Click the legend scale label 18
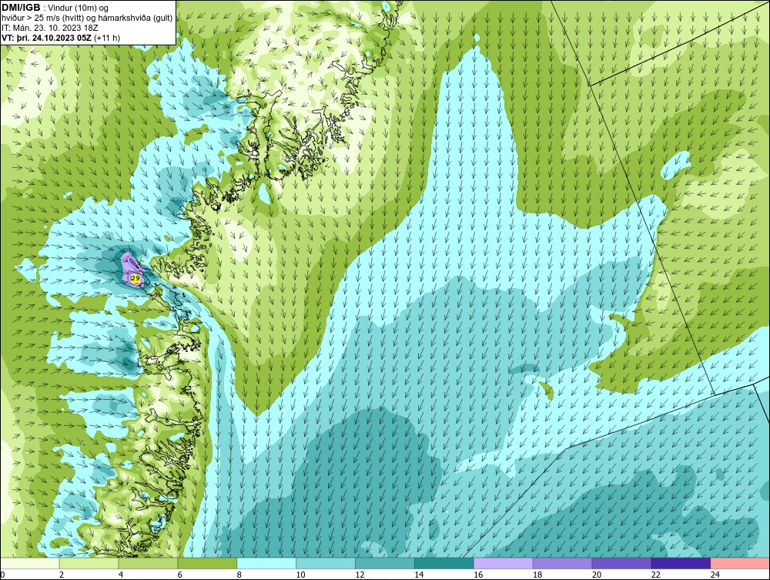770x580 pixels. point(537,575)
